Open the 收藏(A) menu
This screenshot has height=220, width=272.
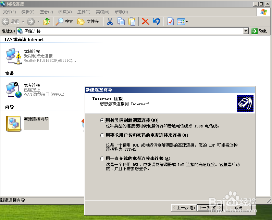[x=65, y=12]
